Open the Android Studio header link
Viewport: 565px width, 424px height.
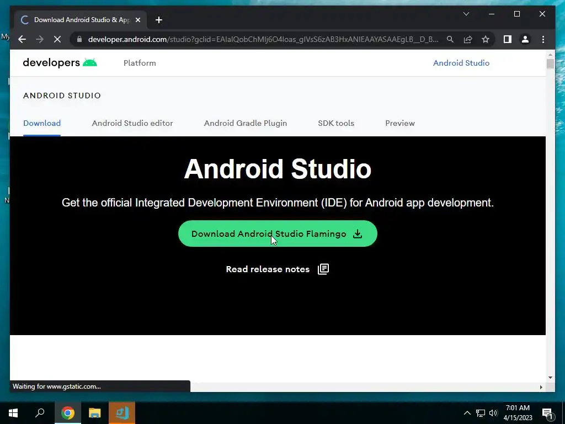coord(461,63)
